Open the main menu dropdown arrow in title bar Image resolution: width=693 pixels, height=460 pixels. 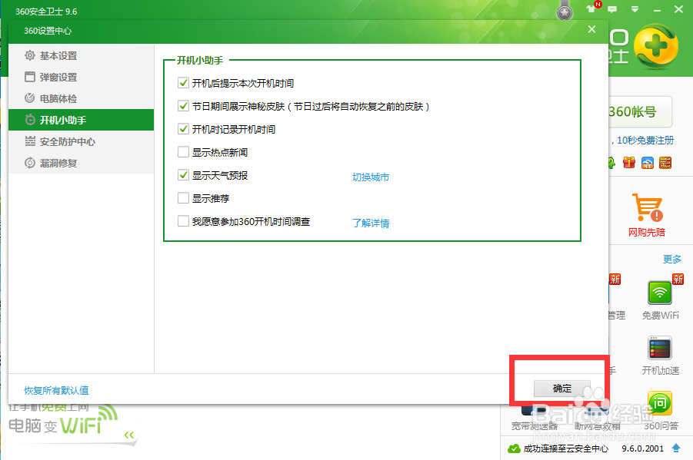(635, 9)
